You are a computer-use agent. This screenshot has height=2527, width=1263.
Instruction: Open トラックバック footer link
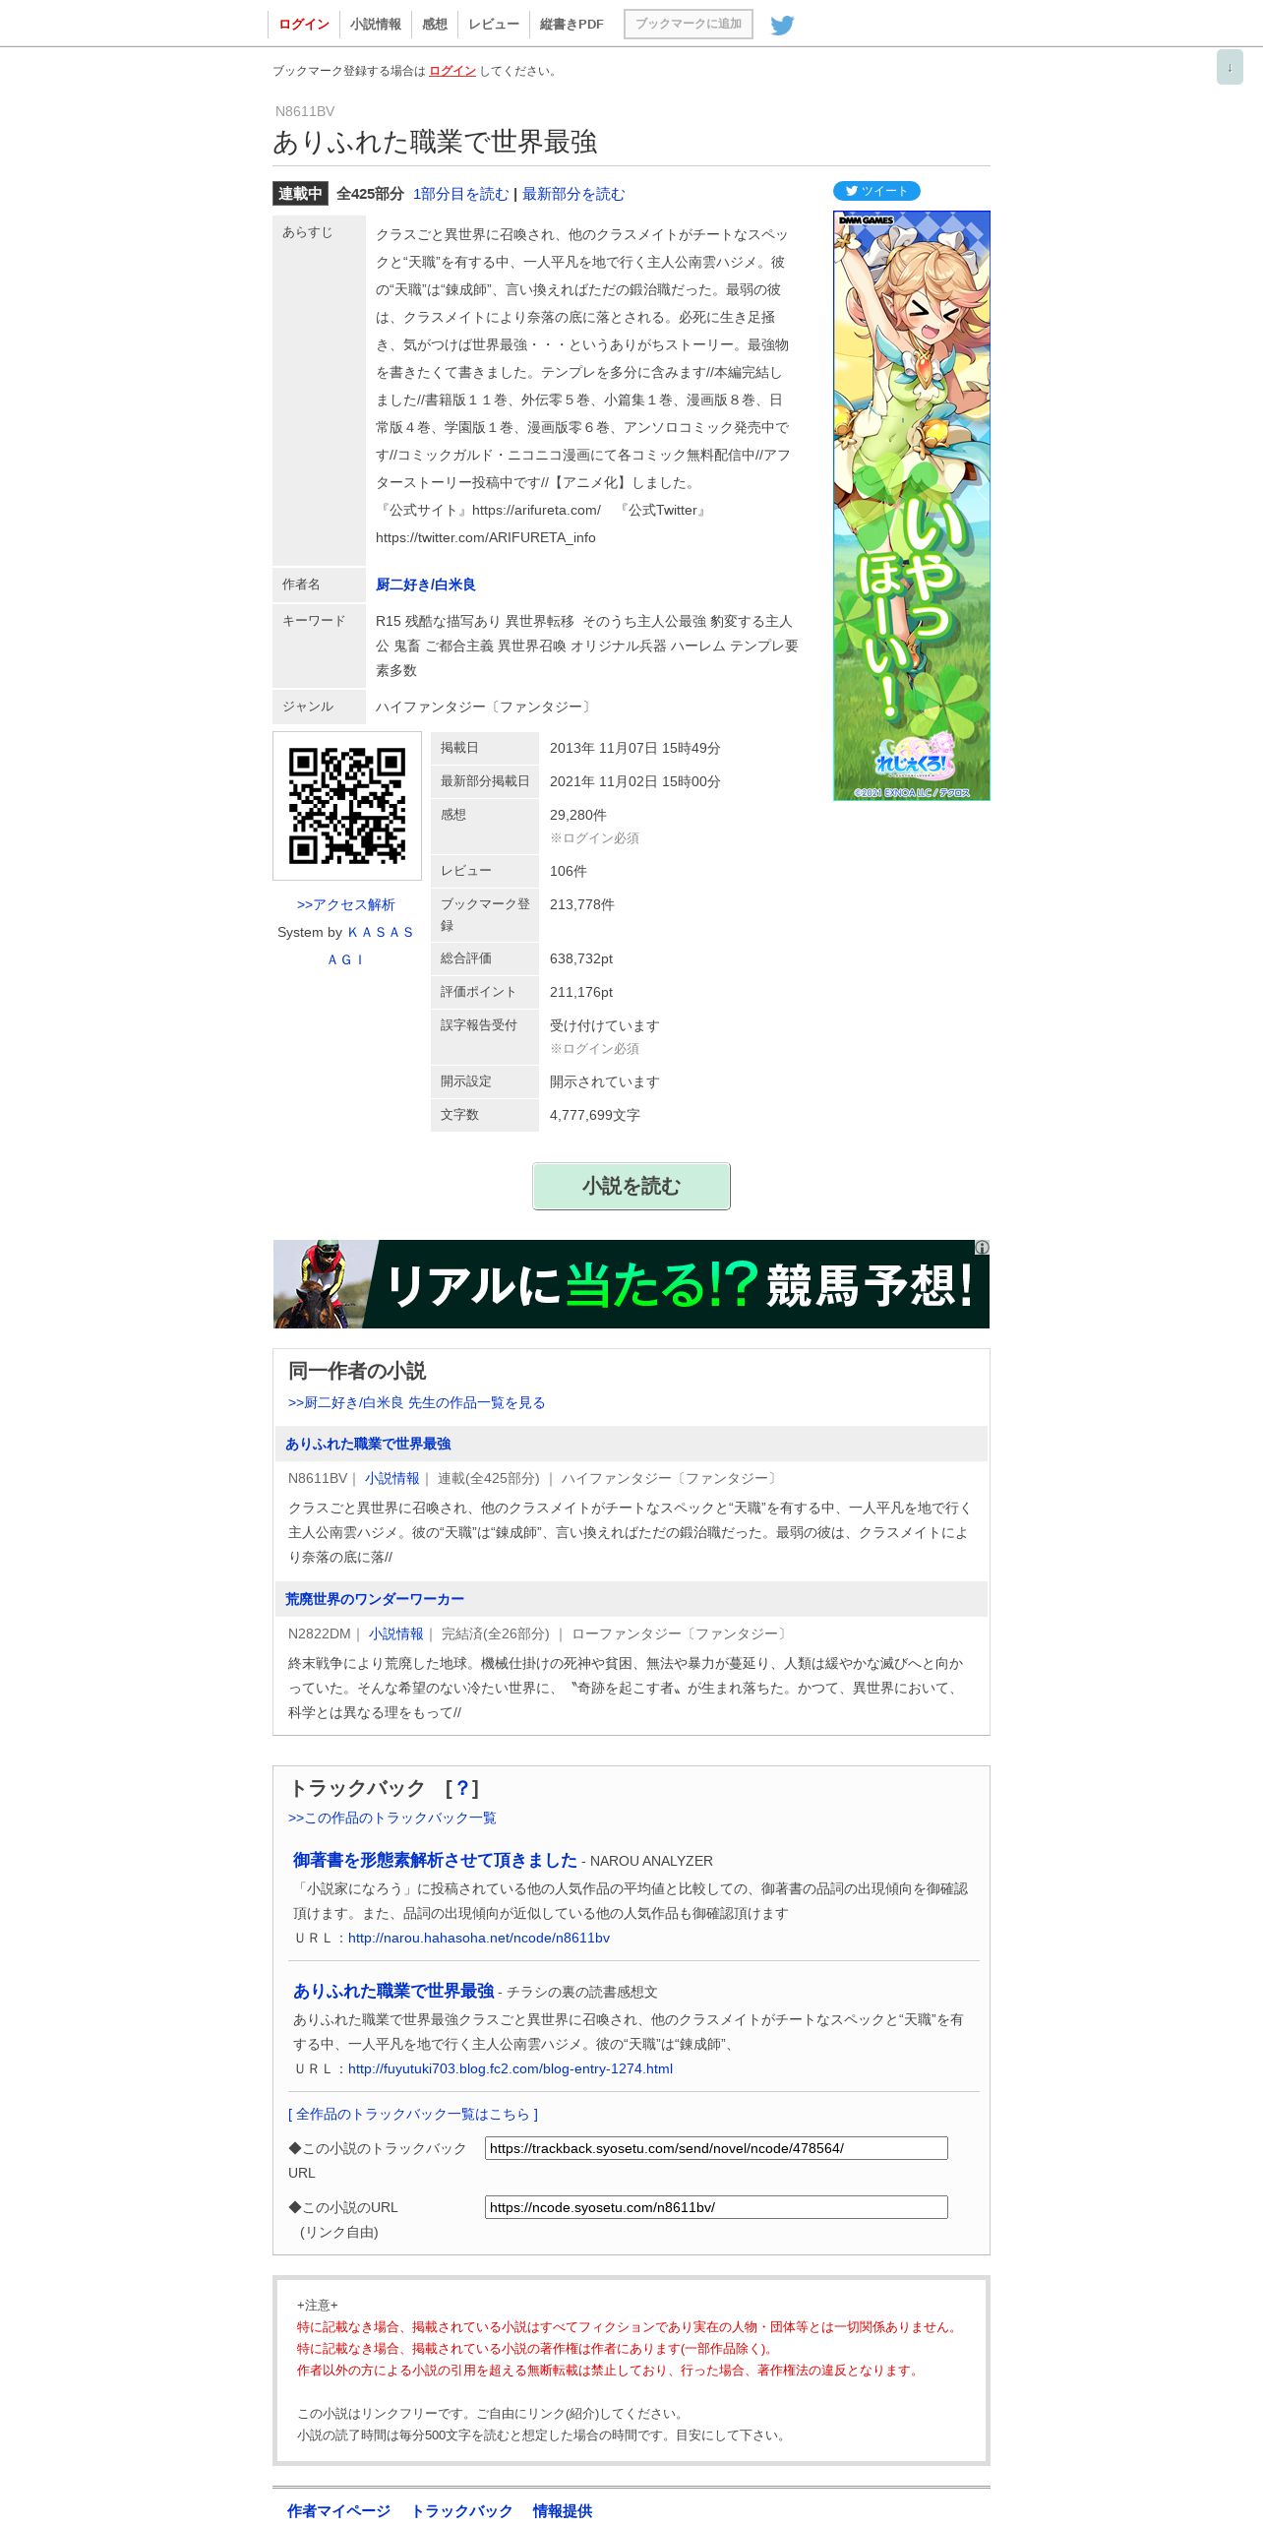pos(461,2510)
